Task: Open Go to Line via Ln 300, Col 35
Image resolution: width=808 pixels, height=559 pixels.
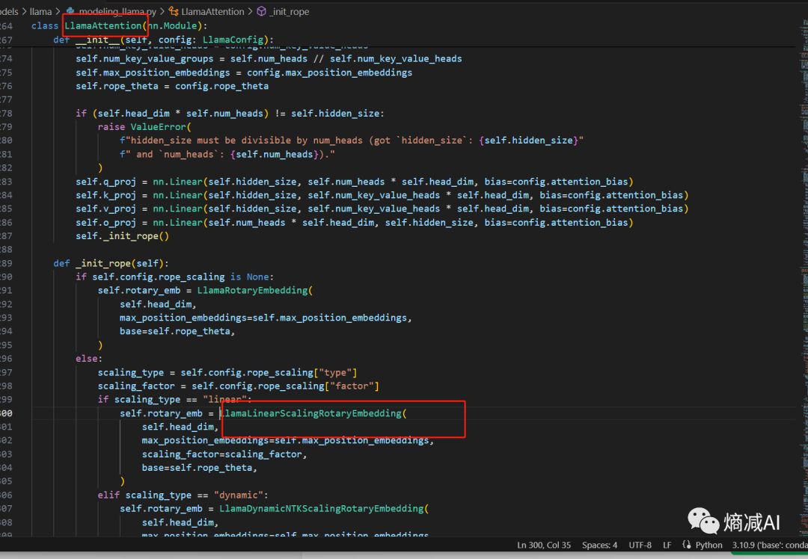Action: pos(544,545)
